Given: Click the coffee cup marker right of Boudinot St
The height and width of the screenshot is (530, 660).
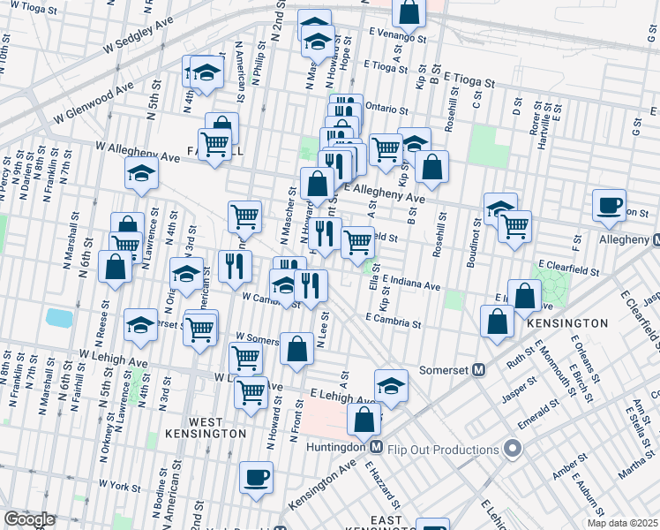Looking at the screenshot, I should (609, 208).
